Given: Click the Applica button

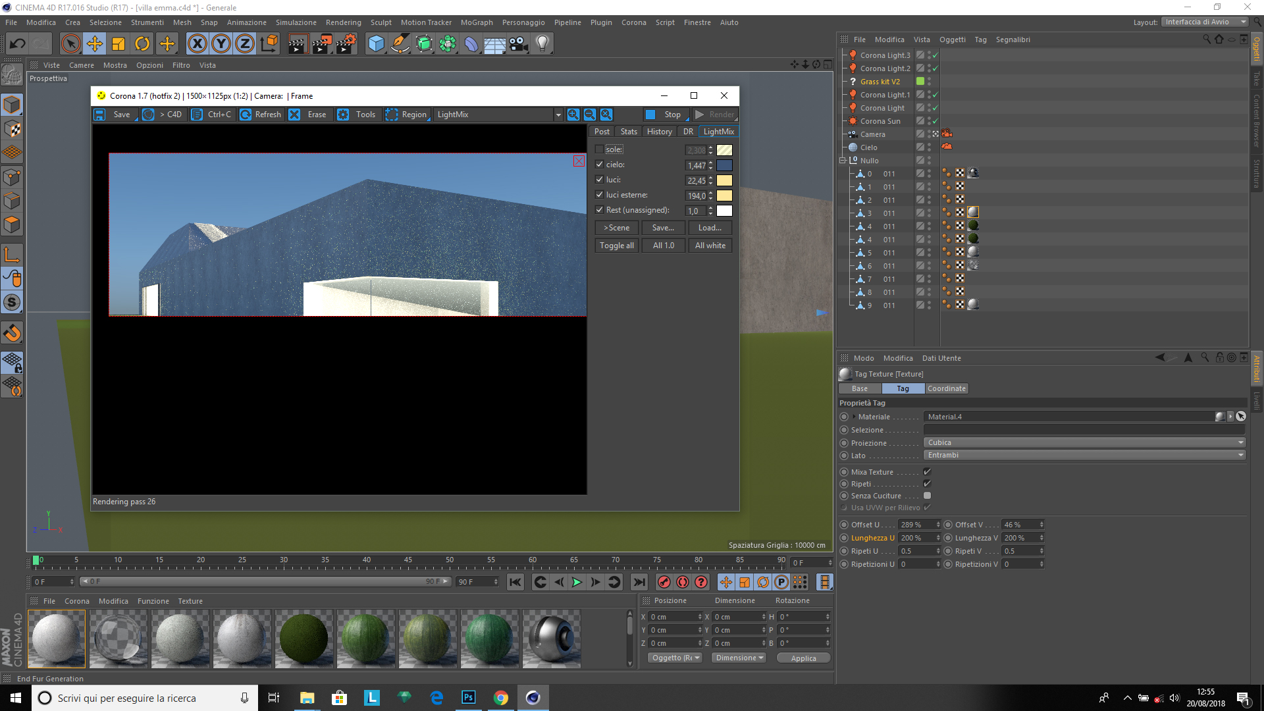Looking at the screenshot, I should [x=803, y=658].
